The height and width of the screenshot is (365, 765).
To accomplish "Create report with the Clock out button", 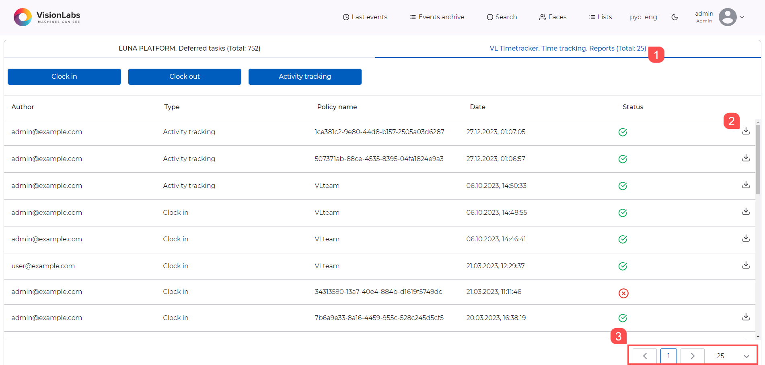I will coord(184,76).
